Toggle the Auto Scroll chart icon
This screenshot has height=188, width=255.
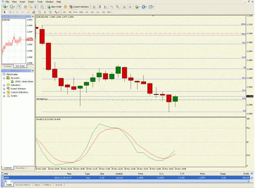[124, 7]
